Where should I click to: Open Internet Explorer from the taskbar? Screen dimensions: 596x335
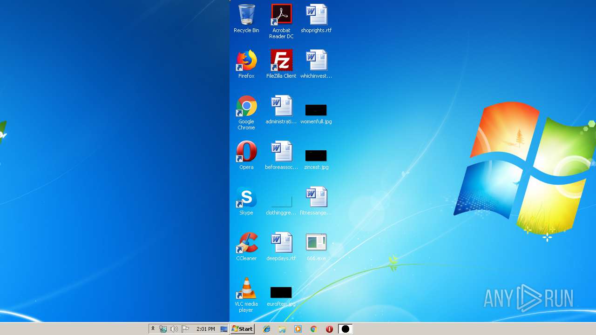point(267,329)
